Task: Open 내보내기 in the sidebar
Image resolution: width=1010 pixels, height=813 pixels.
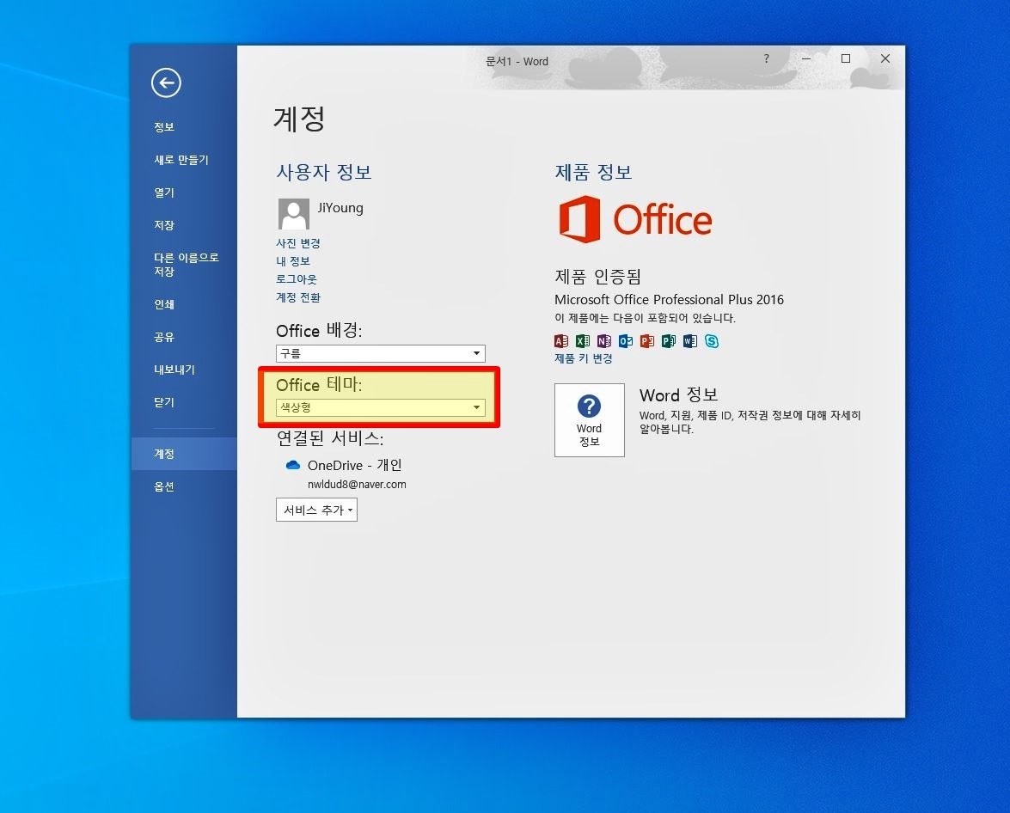Action: pos(174,370)
